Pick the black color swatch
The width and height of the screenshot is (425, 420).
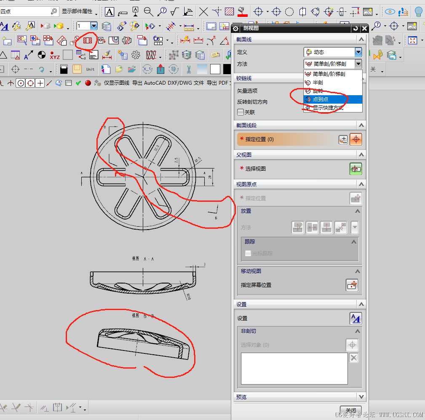[x=227, y=70]
